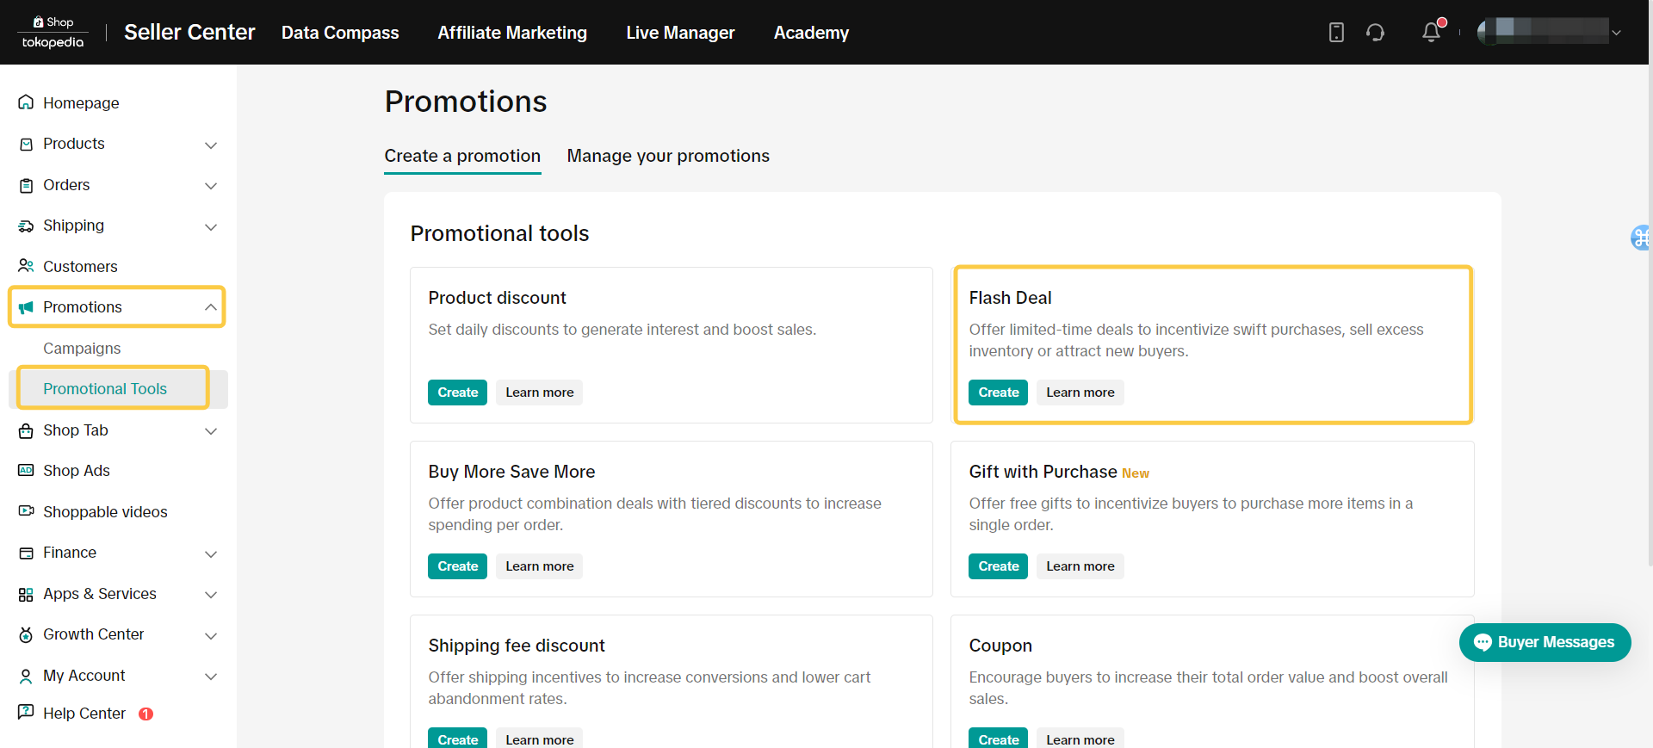The height and width of the screenshot is (748, 1653).
Task: Open Data Compass in top navigation
Action: point(340,33)
